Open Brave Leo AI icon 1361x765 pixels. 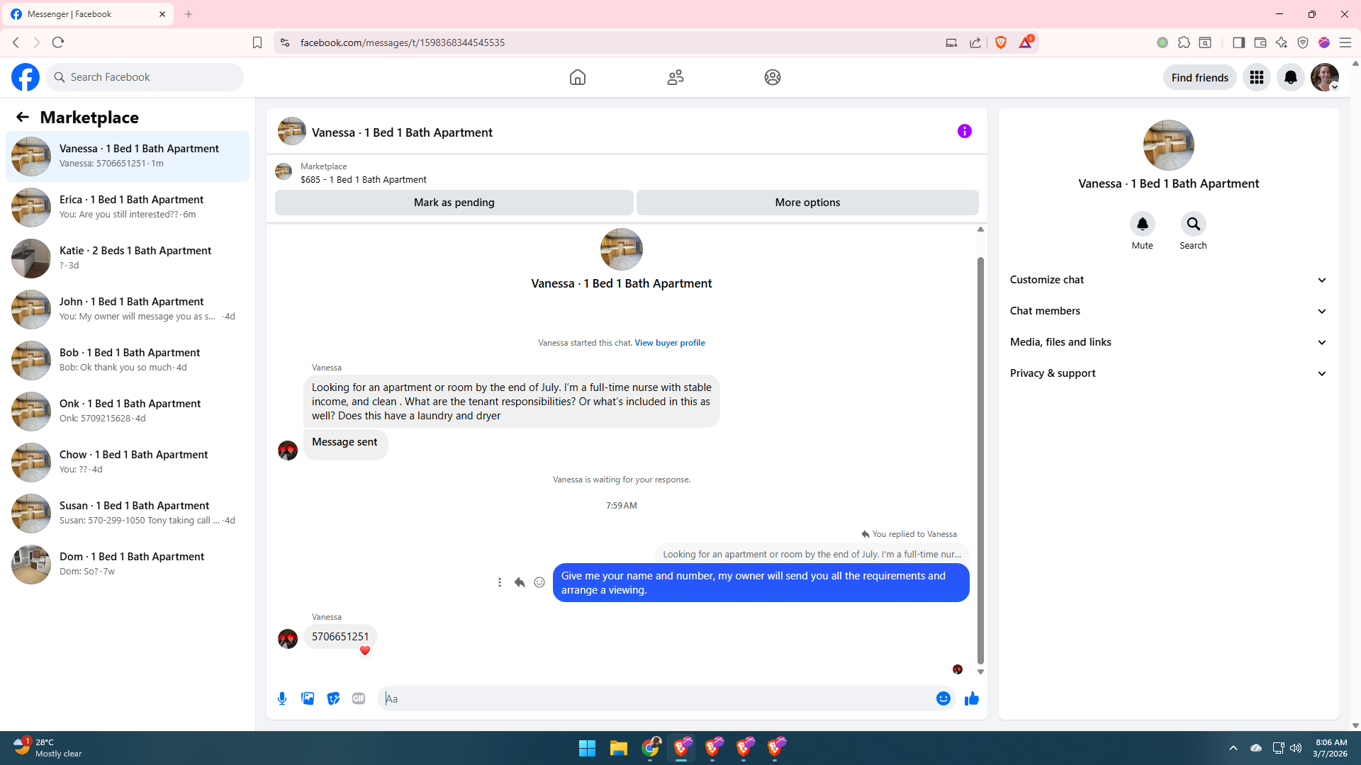(1282, 42)
